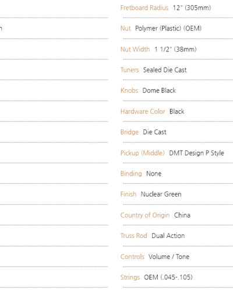This screenshot has height=301, width=233.
Task: Select Die Cast bridge value
Action: [154, 132]
